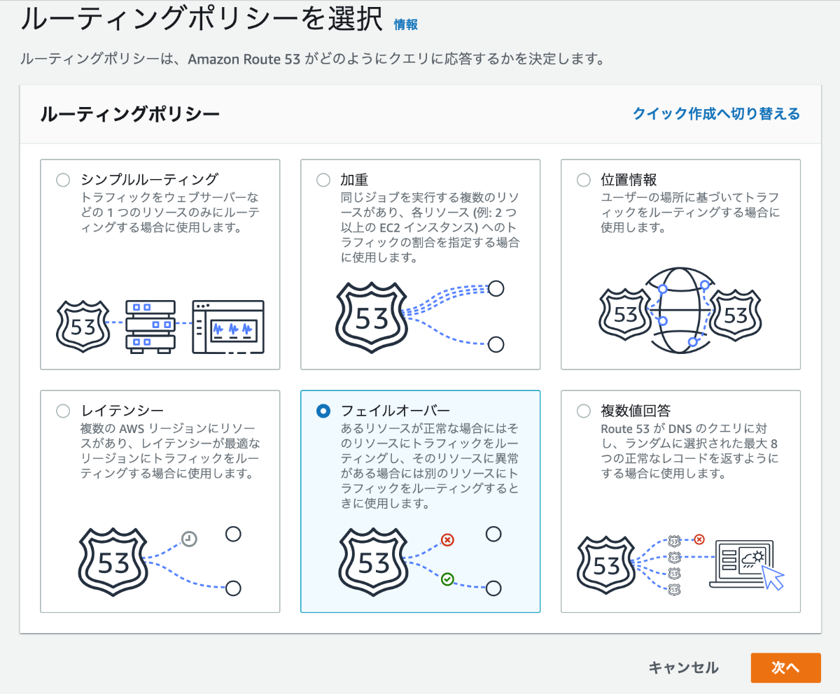Click the レイテンシー title text
The image size is (840, 694).
[x=122, y=410]
